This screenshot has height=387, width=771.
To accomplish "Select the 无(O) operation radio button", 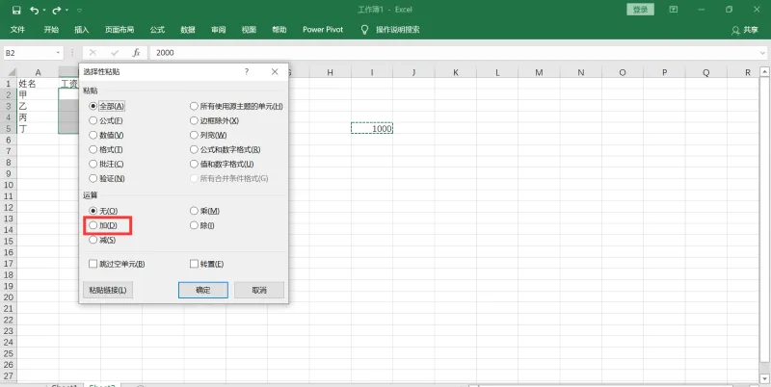I will click(93, 211).
